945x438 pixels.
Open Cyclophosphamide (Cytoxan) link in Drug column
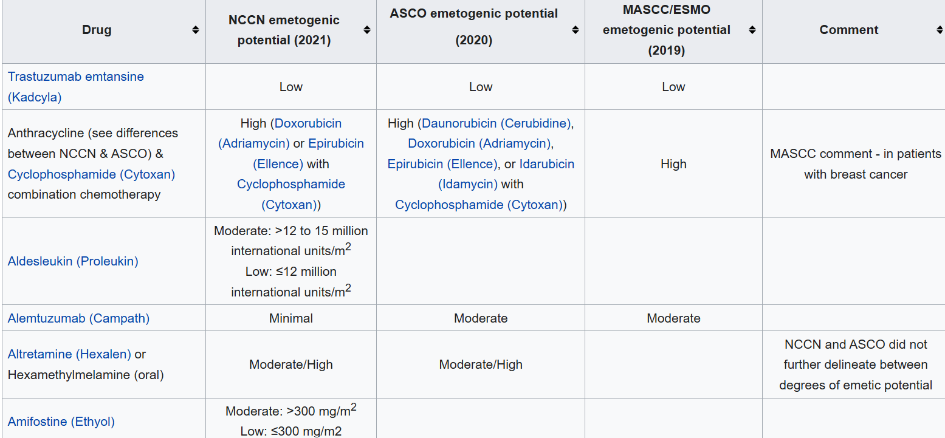click(91, 174)
